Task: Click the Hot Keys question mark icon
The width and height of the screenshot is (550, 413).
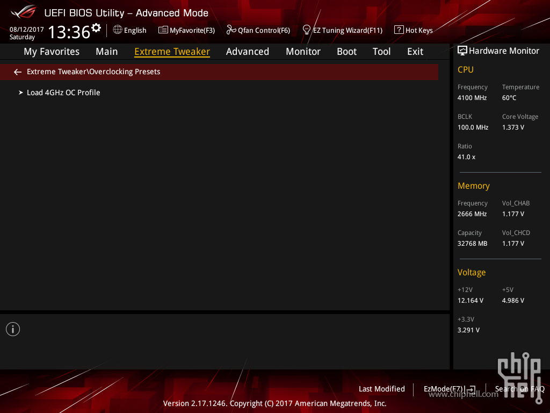Action: tap(399, 30)
